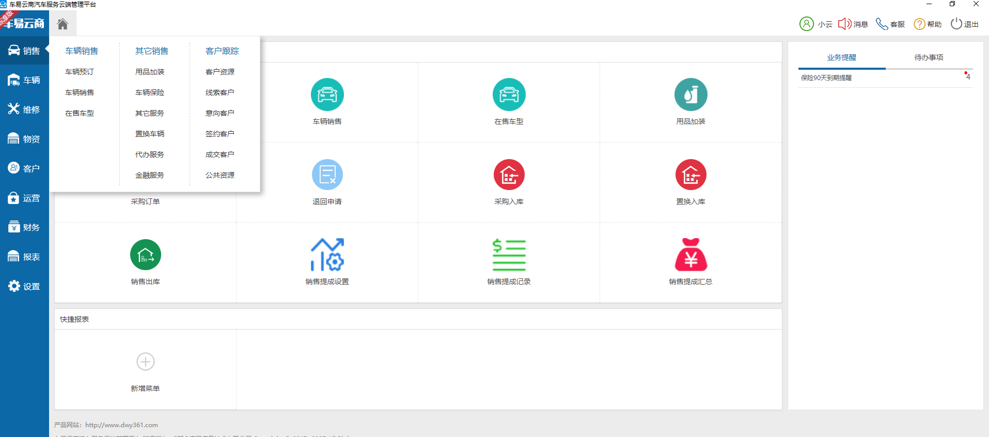Select 车辆保险 menu item

pos(150,92)
